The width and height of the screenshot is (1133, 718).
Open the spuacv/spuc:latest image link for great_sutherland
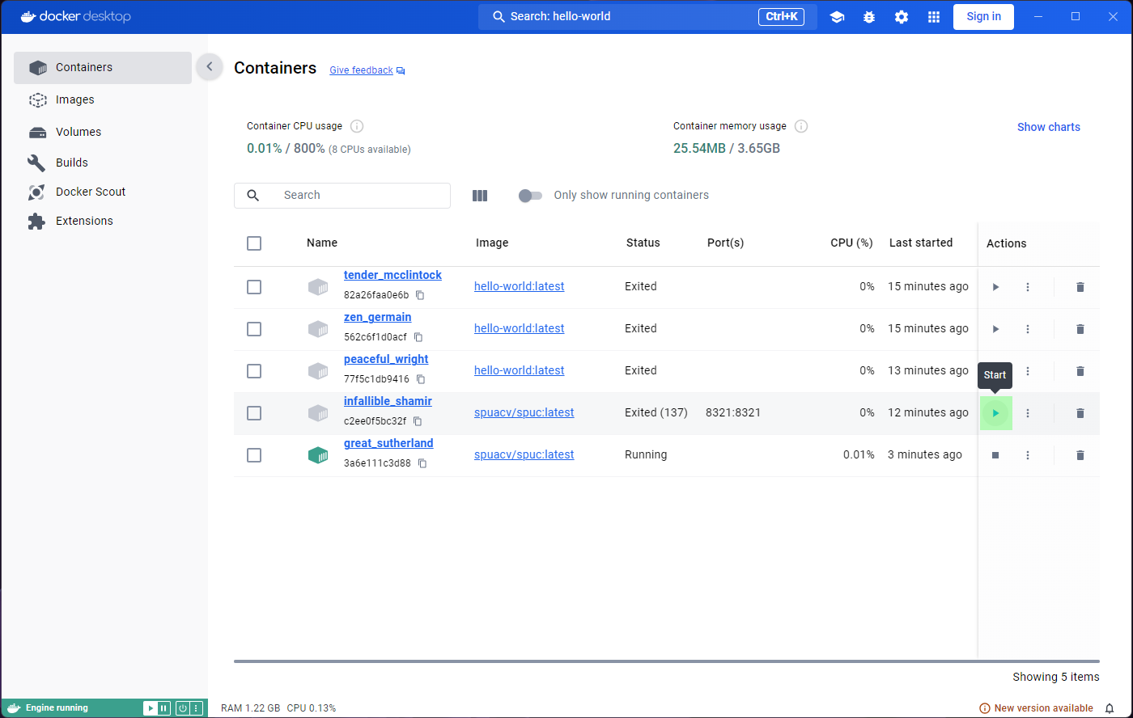(x=524, y=454)
